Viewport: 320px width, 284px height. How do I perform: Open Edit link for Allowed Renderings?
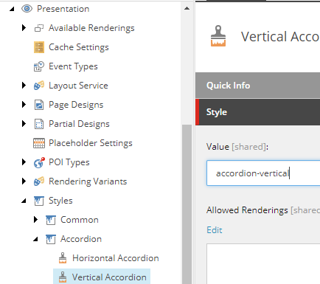point(215,230)
